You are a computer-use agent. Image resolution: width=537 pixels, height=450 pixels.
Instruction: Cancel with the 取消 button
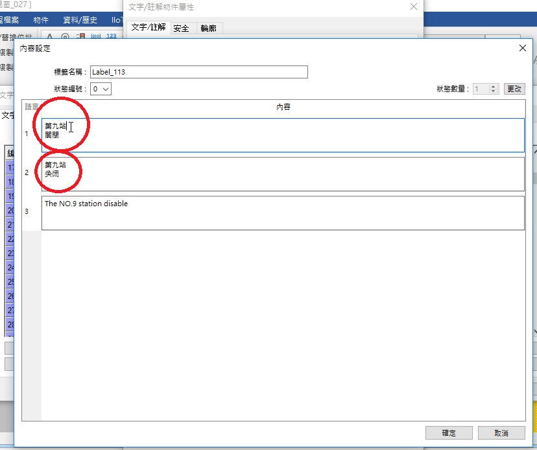coord(501,433)
